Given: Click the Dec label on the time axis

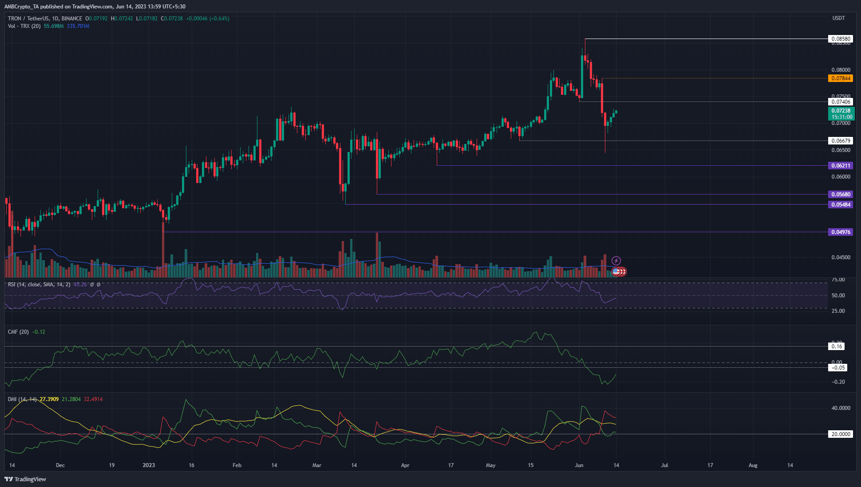Looking at the screenshot, I should click(x=60, y=465).
